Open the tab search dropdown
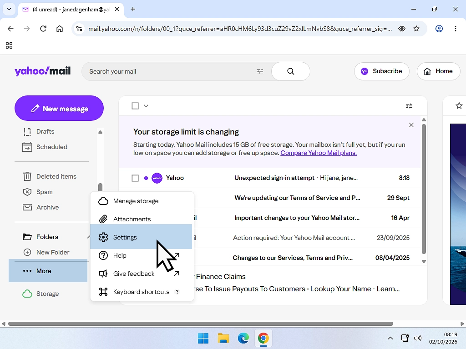Image resolution: width=466 pixels, height=349 pixels. pos(9,9)
